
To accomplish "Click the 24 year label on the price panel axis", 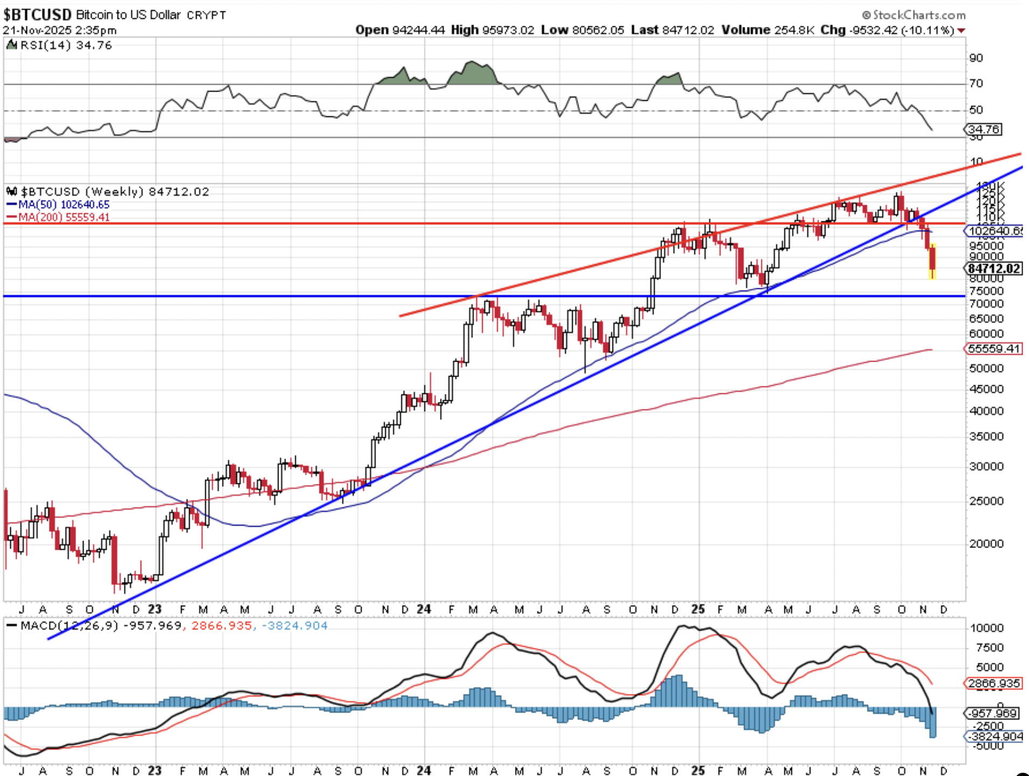I will 424,609.
